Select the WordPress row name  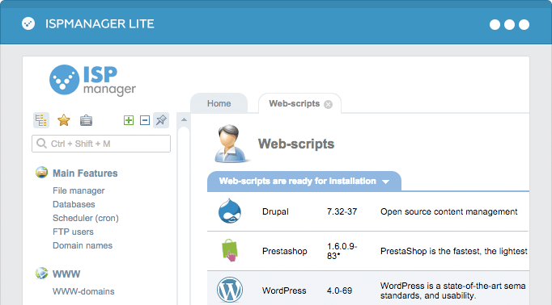click(284, 290)
